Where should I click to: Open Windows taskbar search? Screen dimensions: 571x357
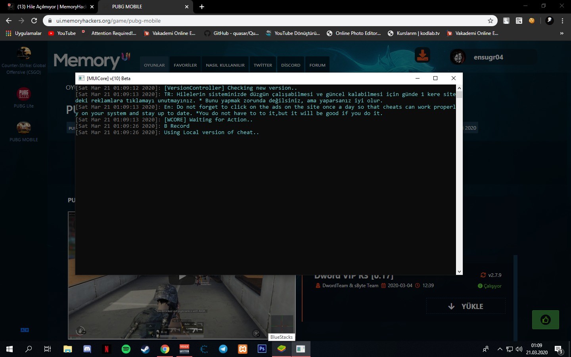point(29,349)
